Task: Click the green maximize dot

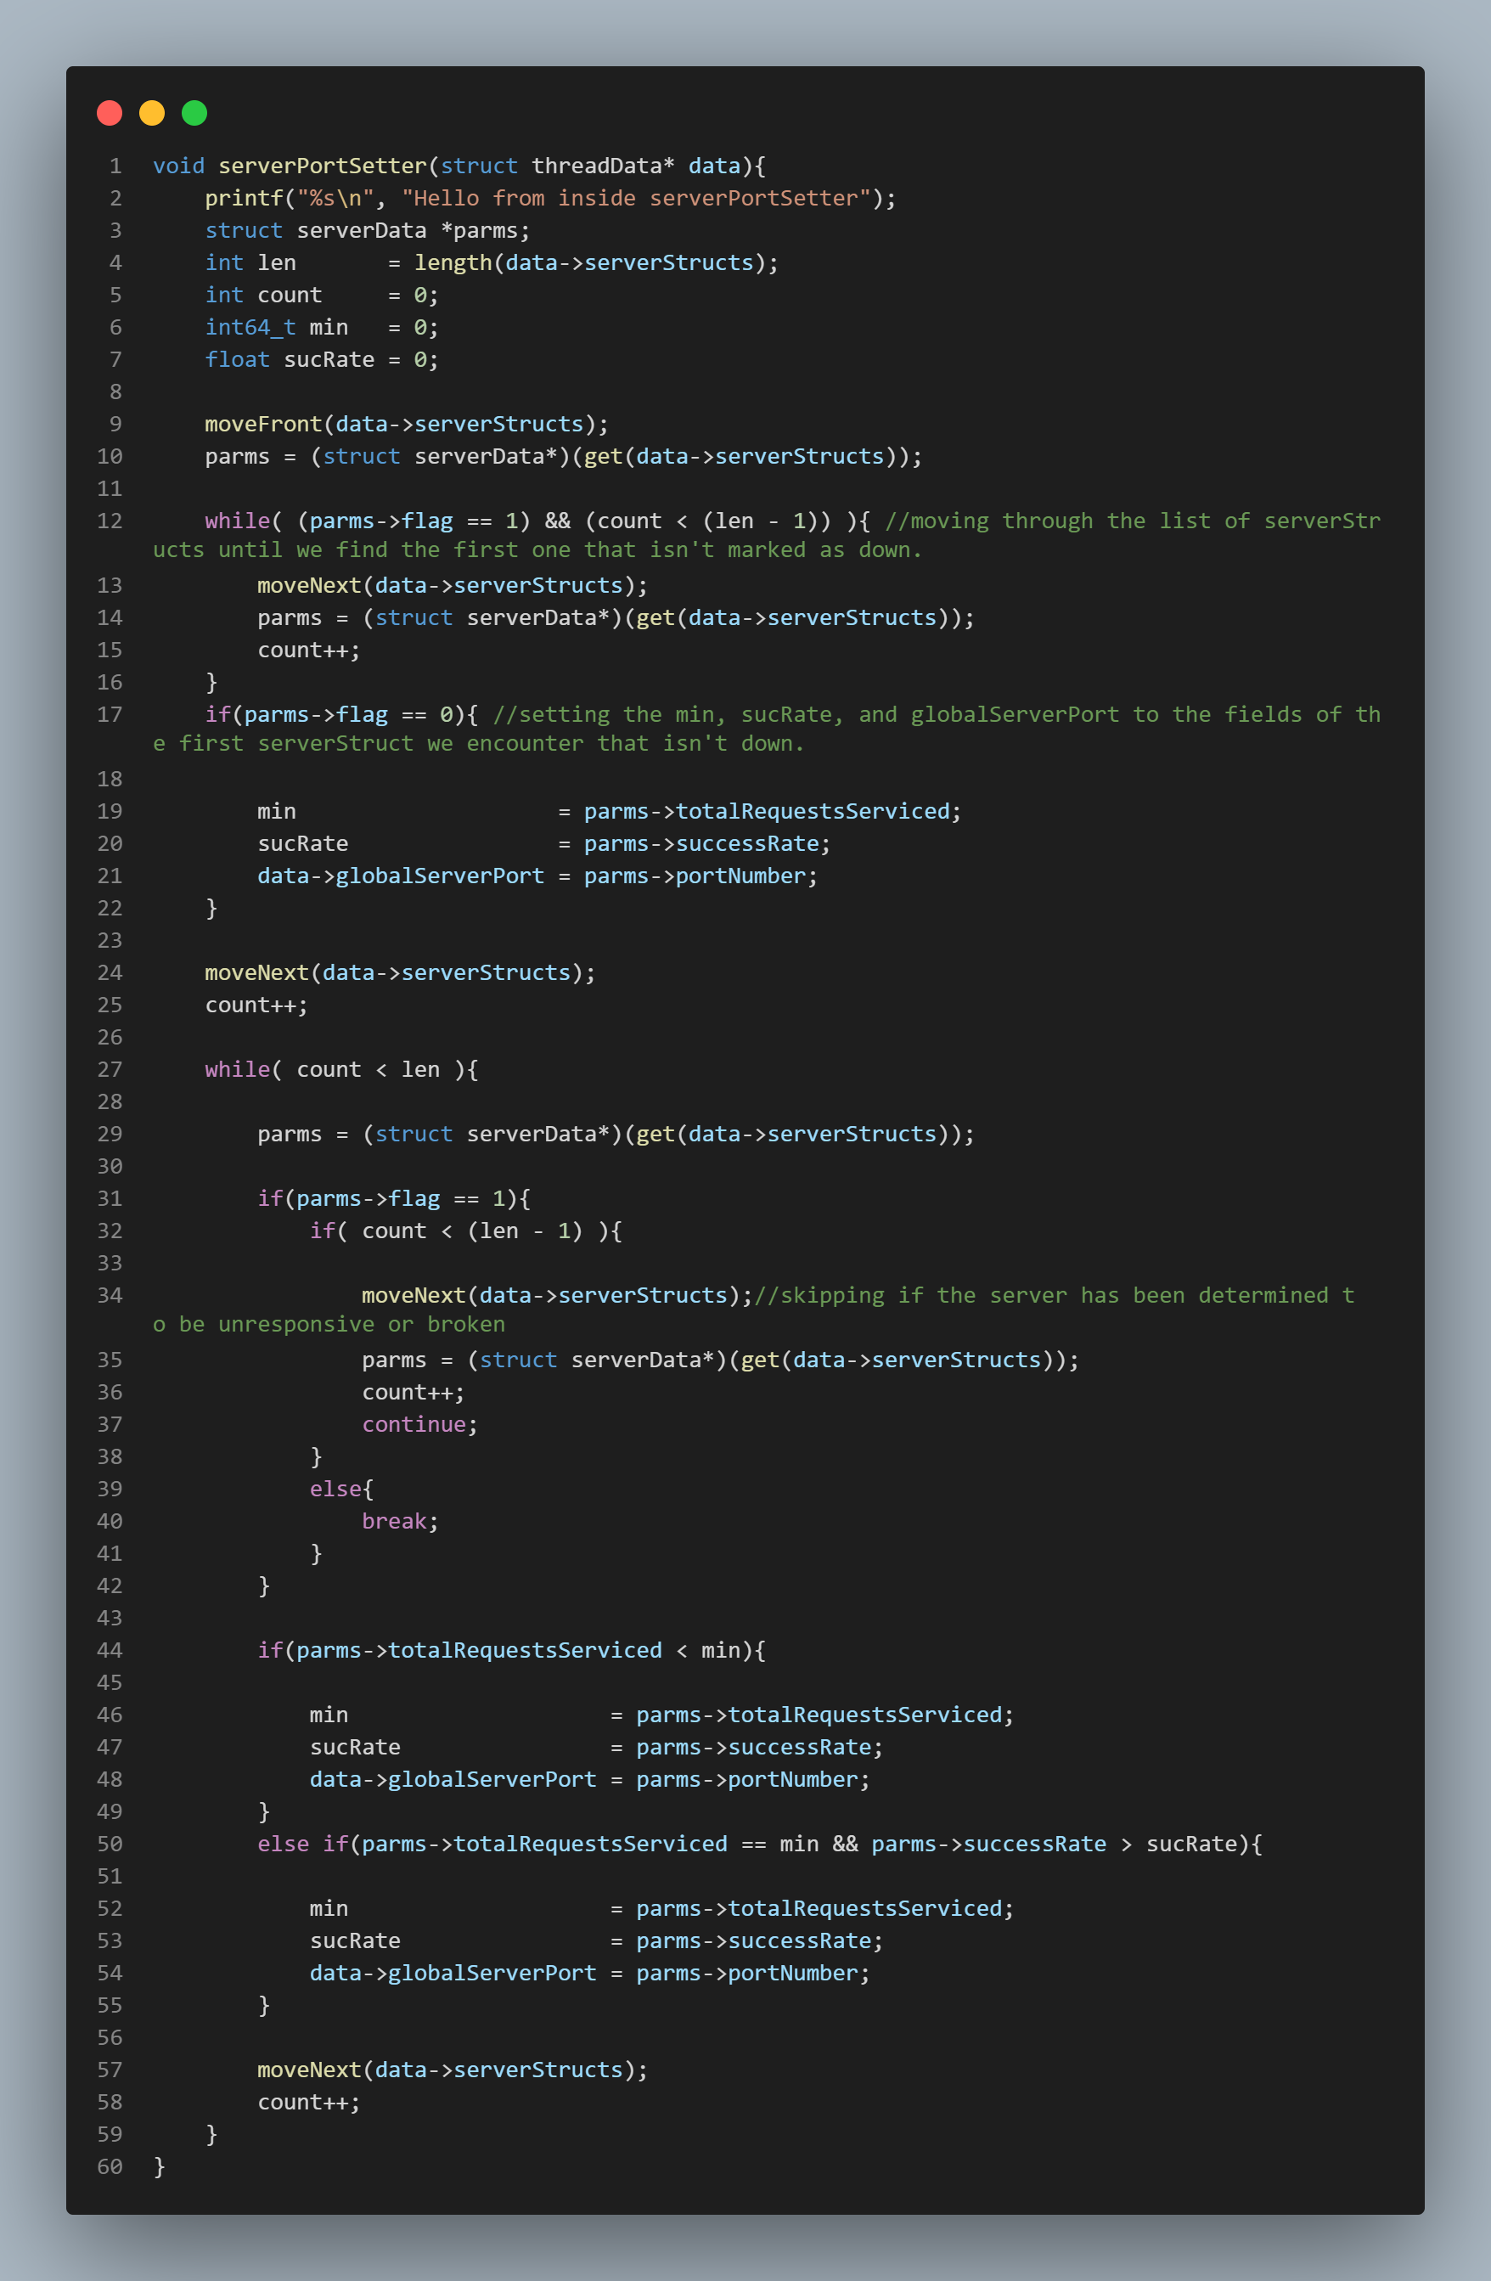Action: point(194,113)
